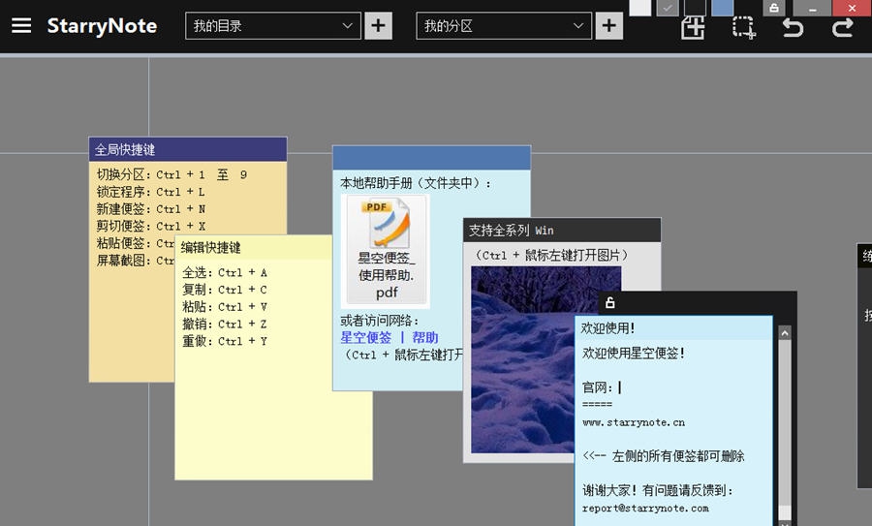Open the 帮助 hyperlink
Screen dimensions: 872x526
pyautogui.click(x=425, y=337)
